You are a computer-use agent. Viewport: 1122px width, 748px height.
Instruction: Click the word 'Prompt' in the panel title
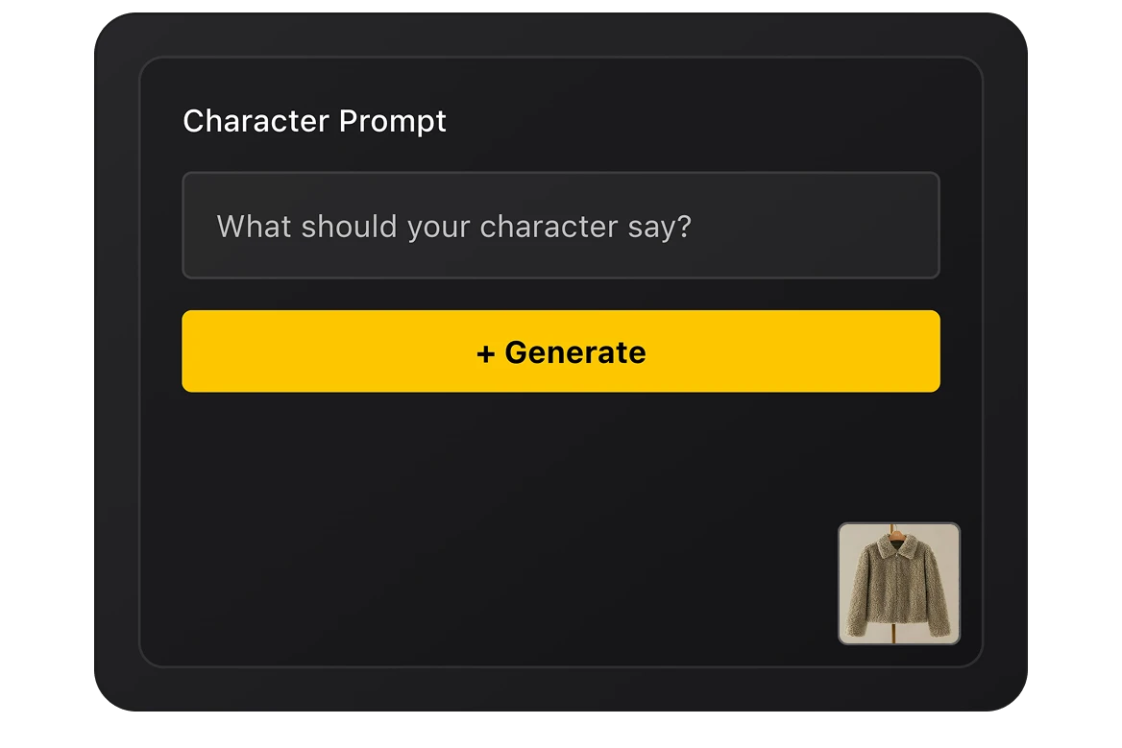393,121
